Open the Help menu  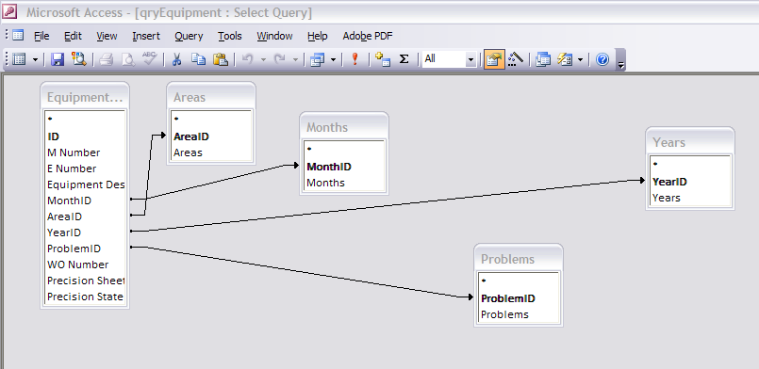317,36
